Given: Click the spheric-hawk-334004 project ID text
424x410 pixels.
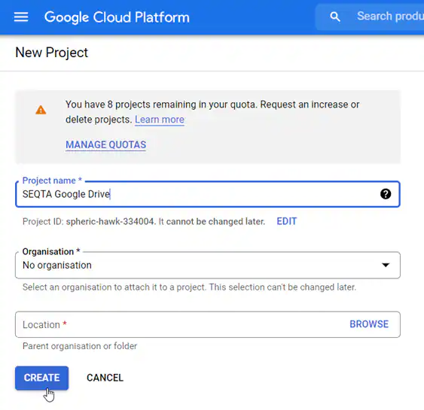Looking at the screenshot, I should pos(110,221).
